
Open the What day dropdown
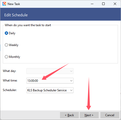[50, 71]
